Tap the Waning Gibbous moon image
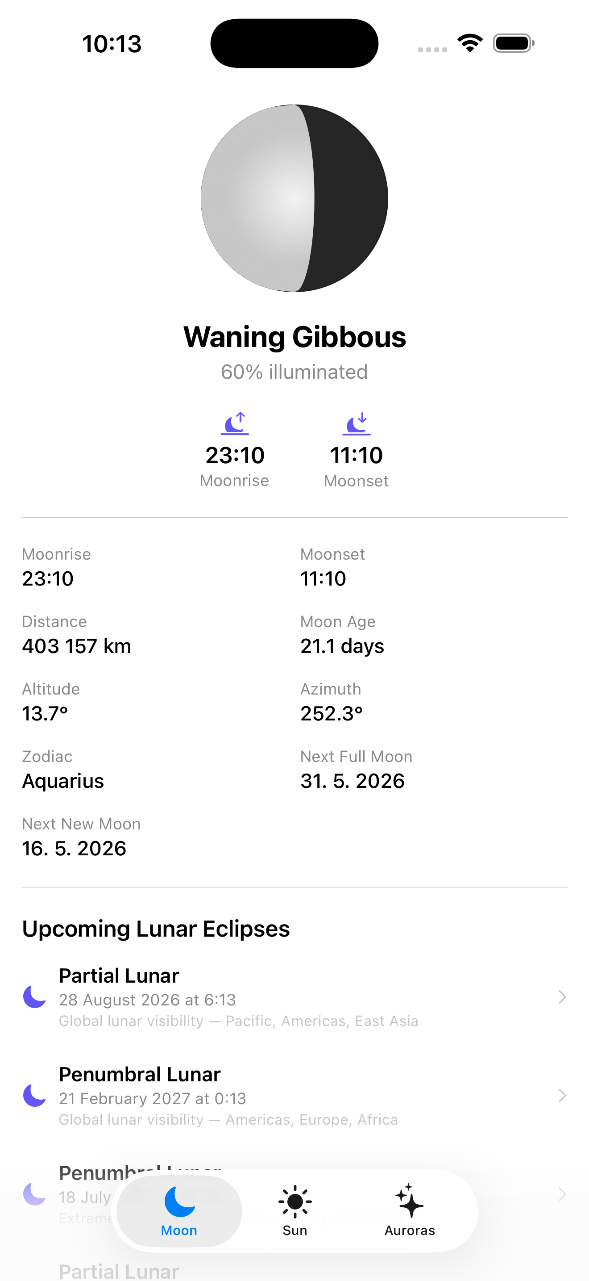 pos(294,198)
